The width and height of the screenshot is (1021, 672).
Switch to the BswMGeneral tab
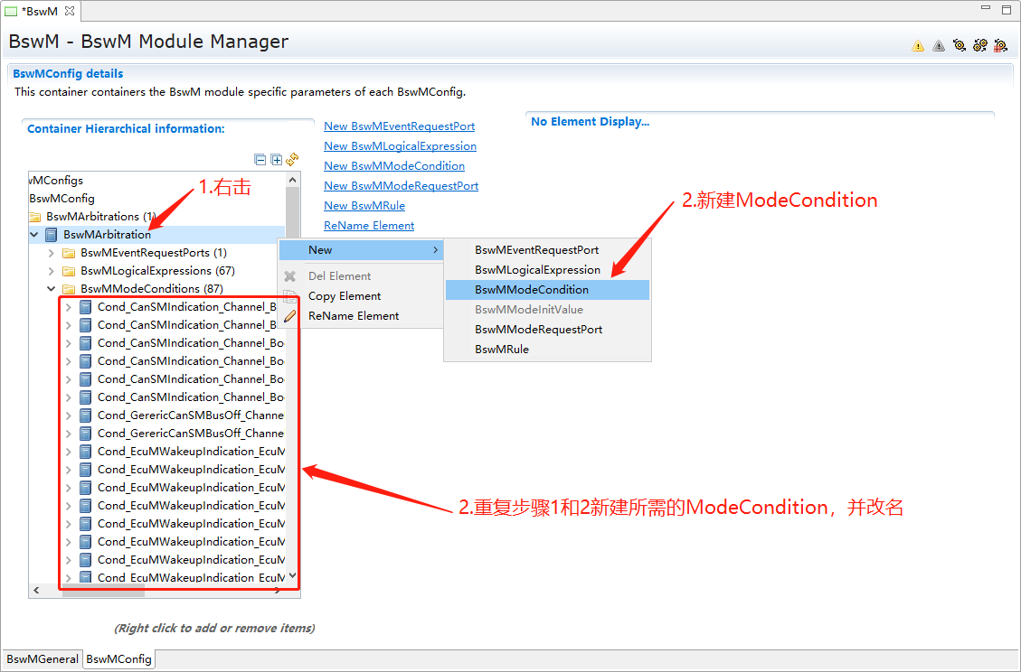pyautogui.click(x=43, y=659)
